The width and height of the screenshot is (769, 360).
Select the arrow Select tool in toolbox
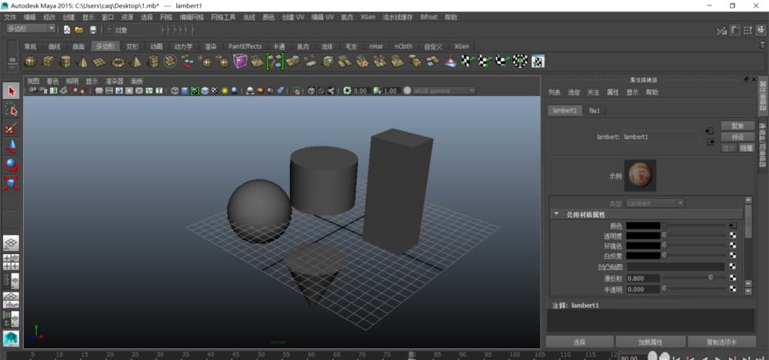tap(12, 91)
